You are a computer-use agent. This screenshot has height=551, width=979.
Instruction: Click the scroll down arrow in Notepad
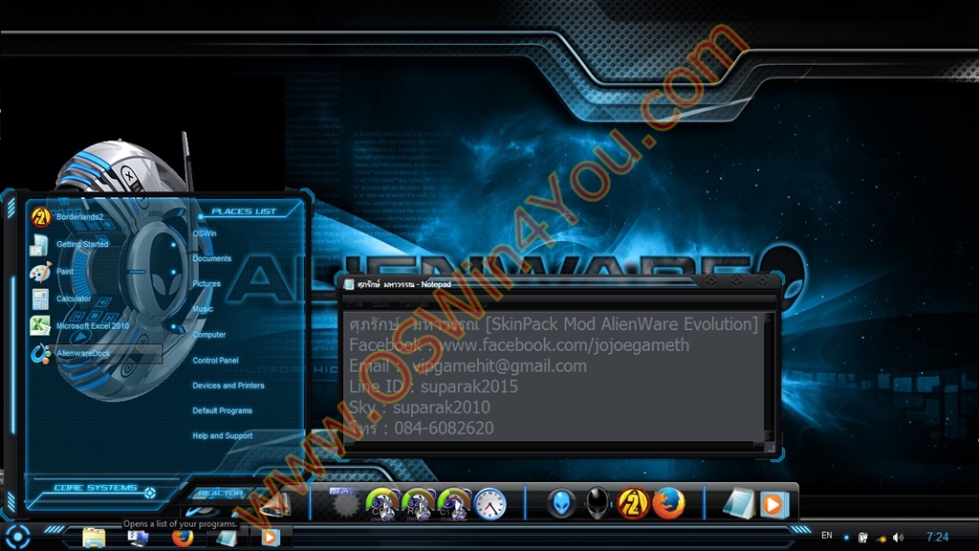click(x=770, y=436)
